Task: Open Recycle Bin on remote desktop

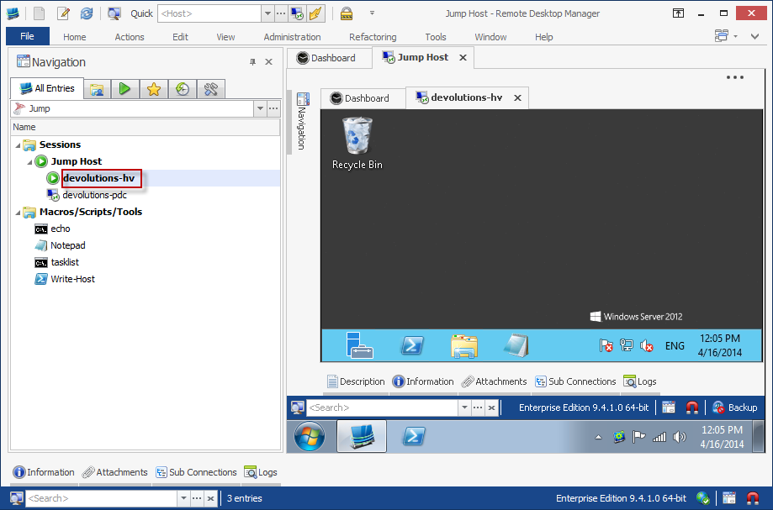Action: 357,143
